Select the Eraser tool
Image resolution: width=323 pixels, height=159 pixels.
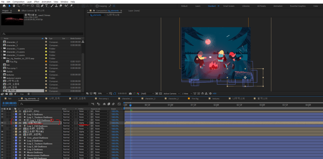tap(61, 6)
